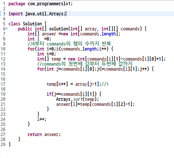The image size is (174, 158).
Task: Click 'int k=0;' statement on line 11
Action: pos(47,54)
